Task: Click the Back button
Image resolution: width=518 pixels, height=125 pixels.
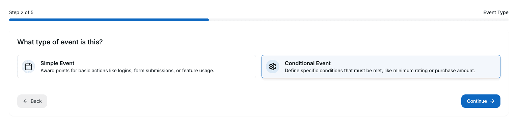Action: 32,101
